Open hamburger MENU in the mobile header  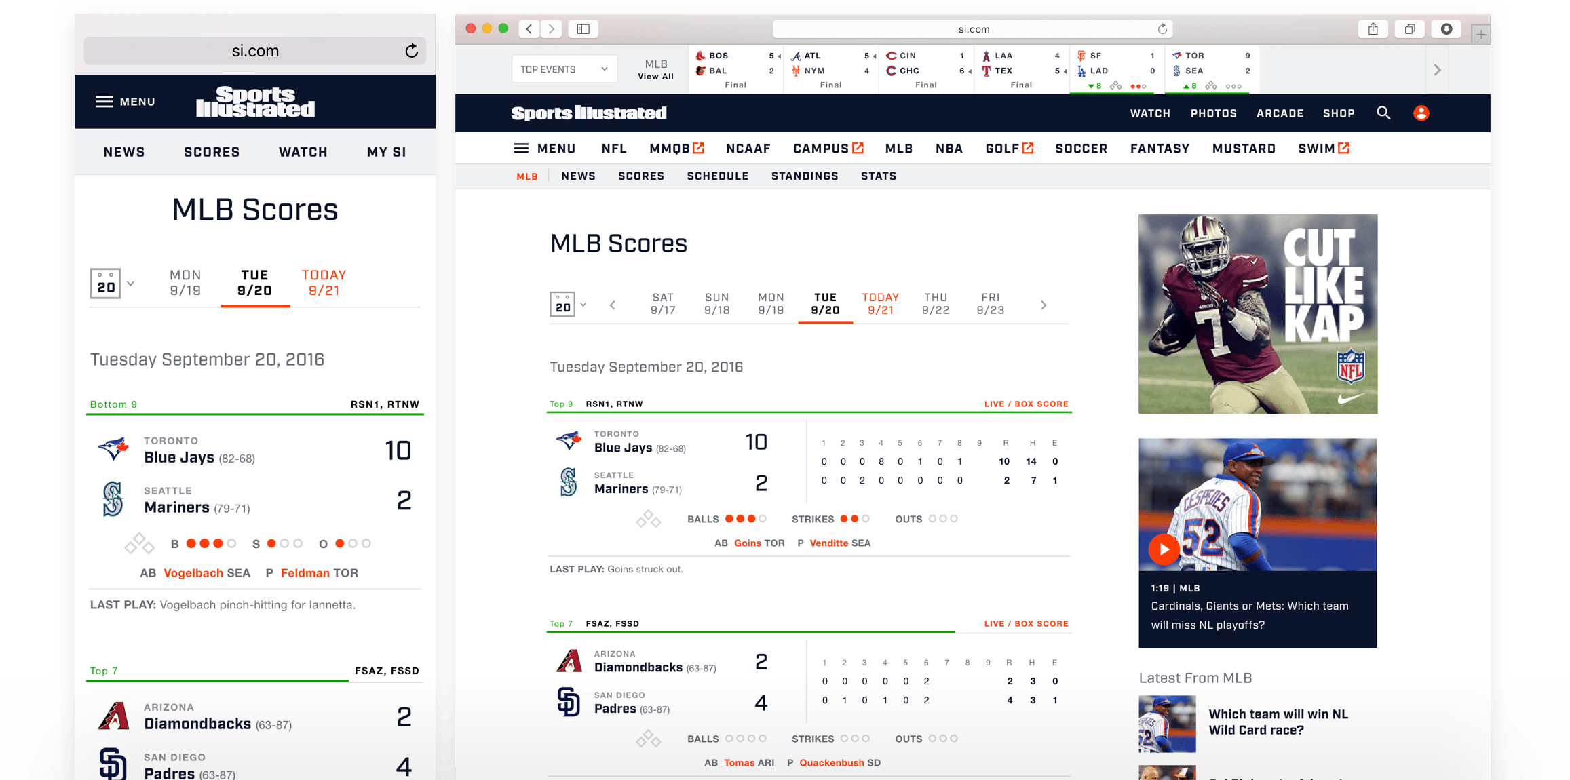[126, 102]
